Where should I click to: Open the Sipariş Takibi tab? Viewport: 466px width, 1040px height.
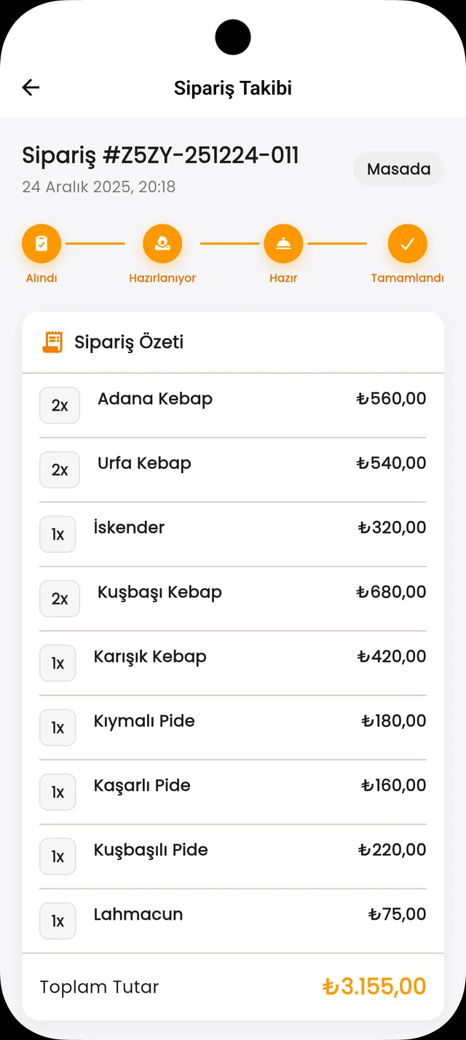pyautogui.click(x=232, y=87)
